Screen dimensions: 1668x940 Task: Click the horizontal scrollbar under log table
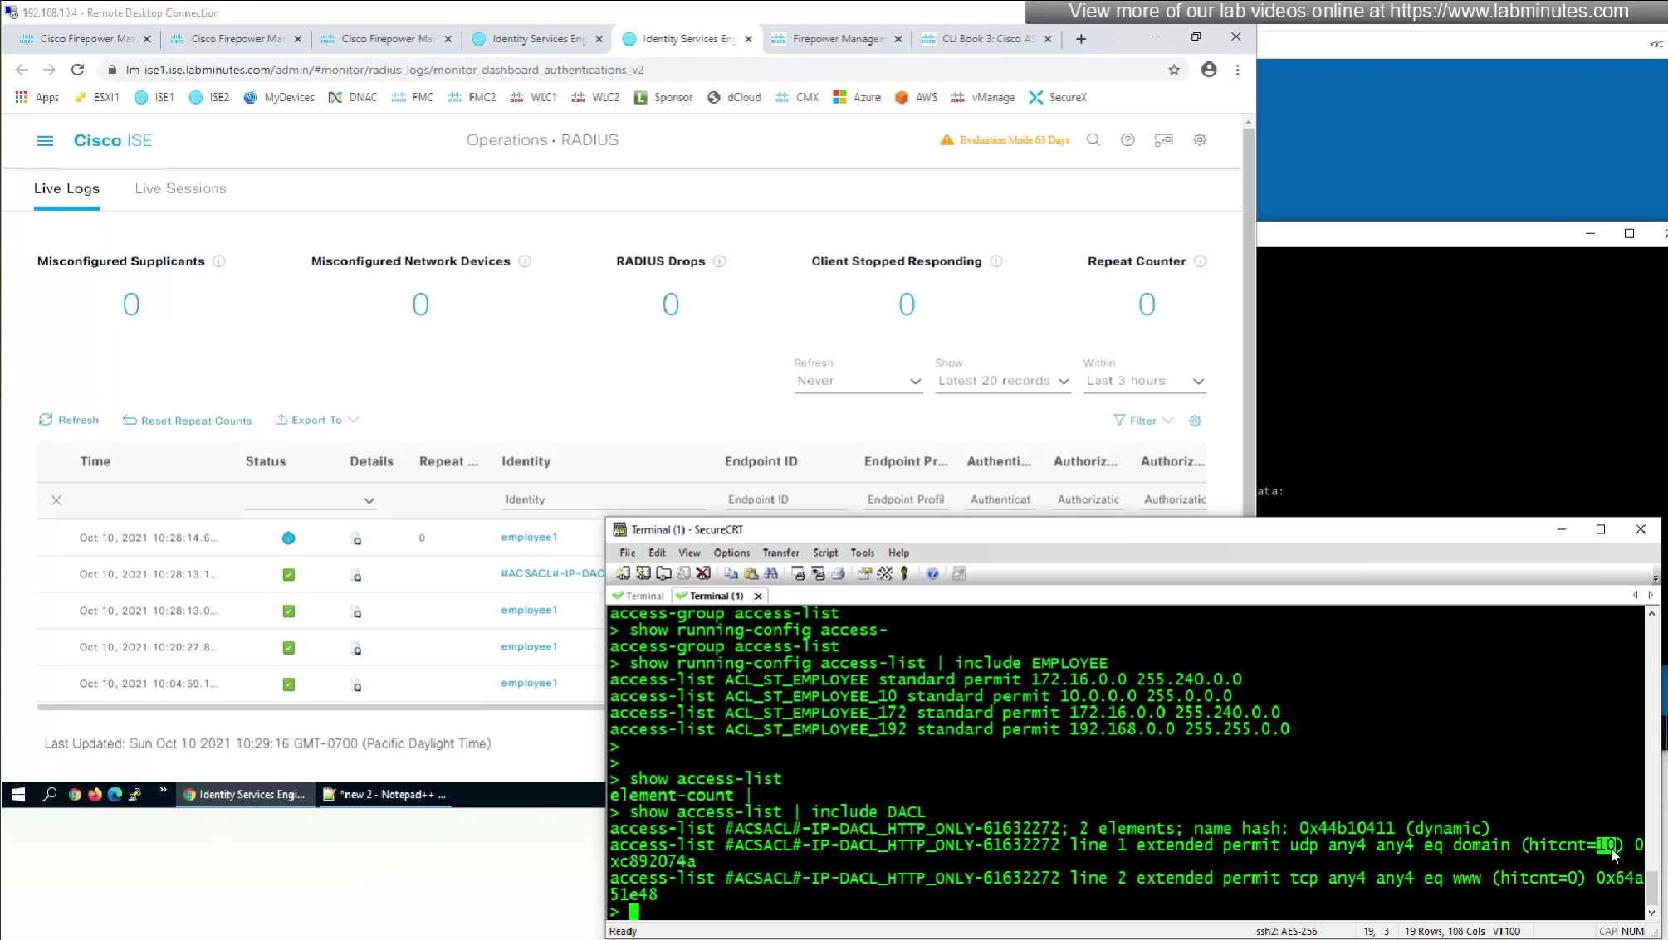coord(320,707)
